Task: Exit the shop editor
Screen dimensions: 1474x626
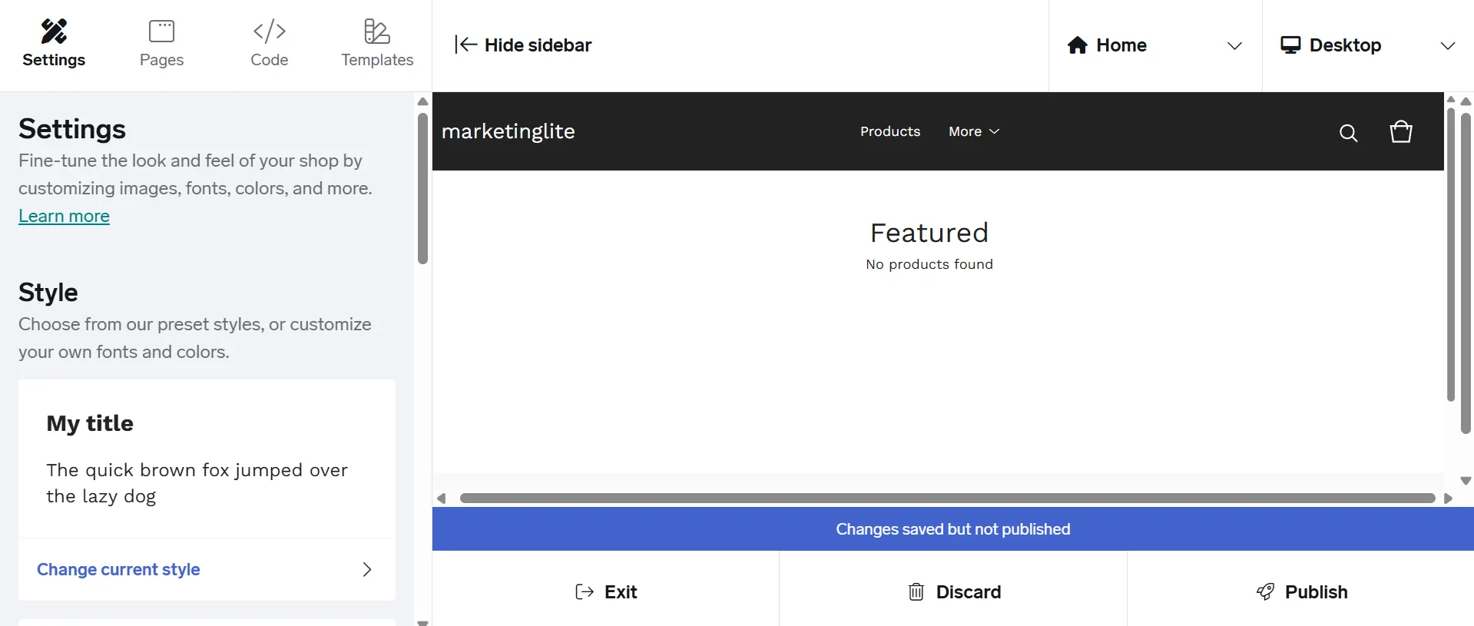Action: coord(606,592)
